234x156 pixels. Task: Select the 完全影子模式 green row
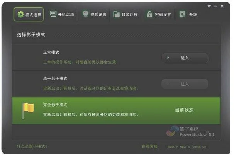coord(116,110)
